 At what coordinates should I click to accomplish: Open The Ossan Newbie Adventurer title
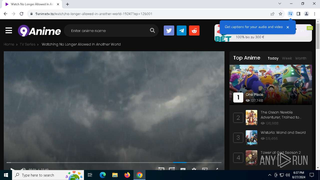pyautogui.click(x=281, y=115)
